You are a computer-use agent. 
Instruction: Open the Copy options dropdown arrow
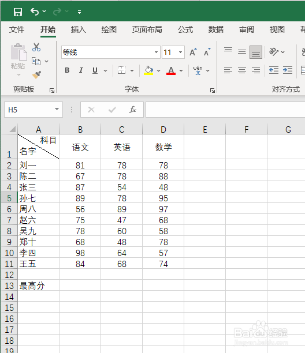pos(46,61)
